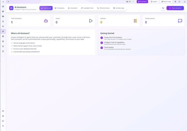187x131 pixels.
Task: Click the Report a Bug button
Action: click(166, 2)
